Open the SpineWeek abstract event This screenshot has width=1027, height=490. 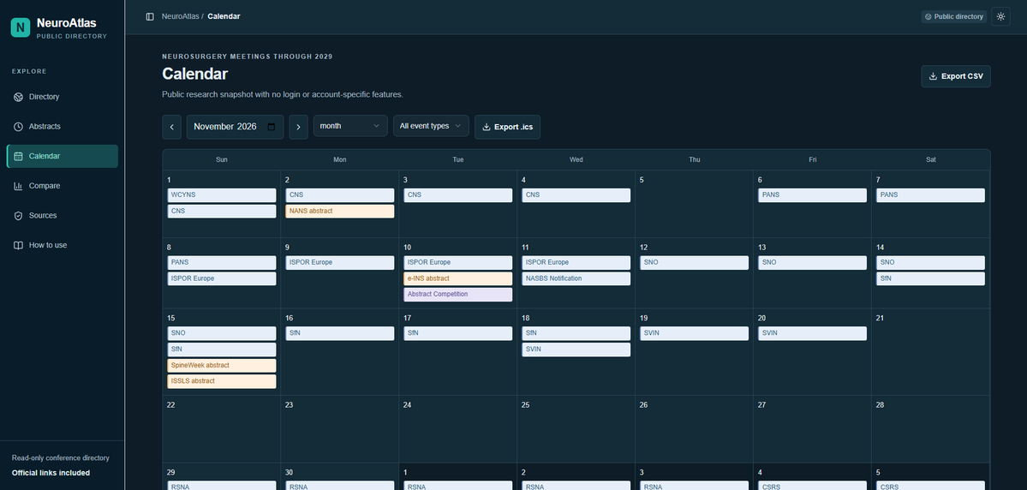click(x=222, y=365)
